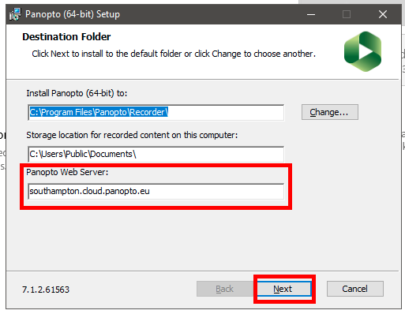
Task: Click Next to continue installation
Action: point(284,289)
